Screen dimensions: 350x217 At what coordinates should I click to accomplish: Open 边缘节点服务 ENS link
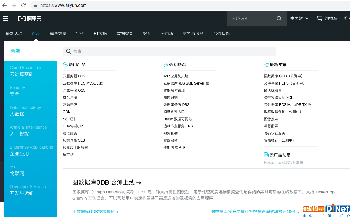click(x=178, y=126)
